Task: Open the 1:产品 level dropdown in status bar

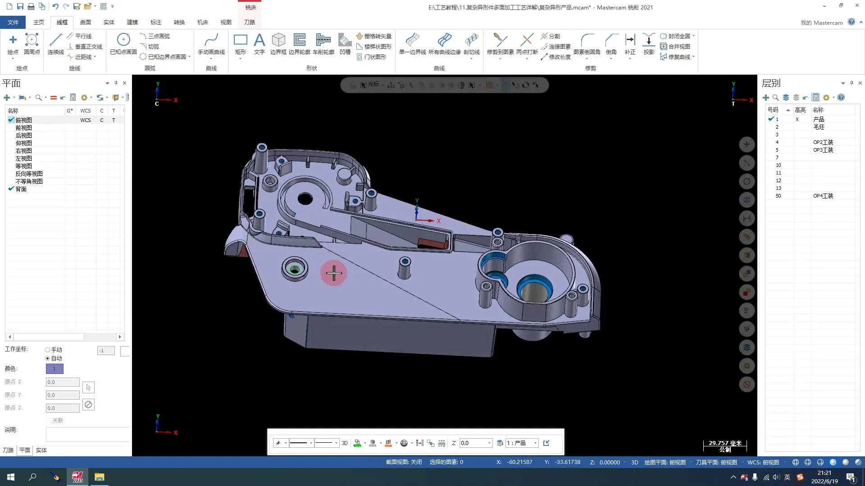Action: coord(522,443)
